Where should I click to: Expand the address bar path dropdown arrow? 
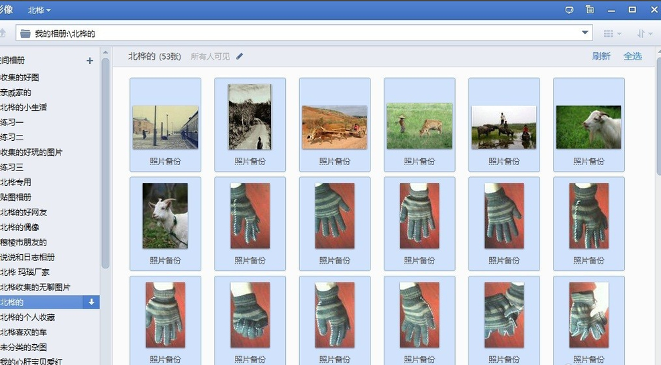point(585,33)
